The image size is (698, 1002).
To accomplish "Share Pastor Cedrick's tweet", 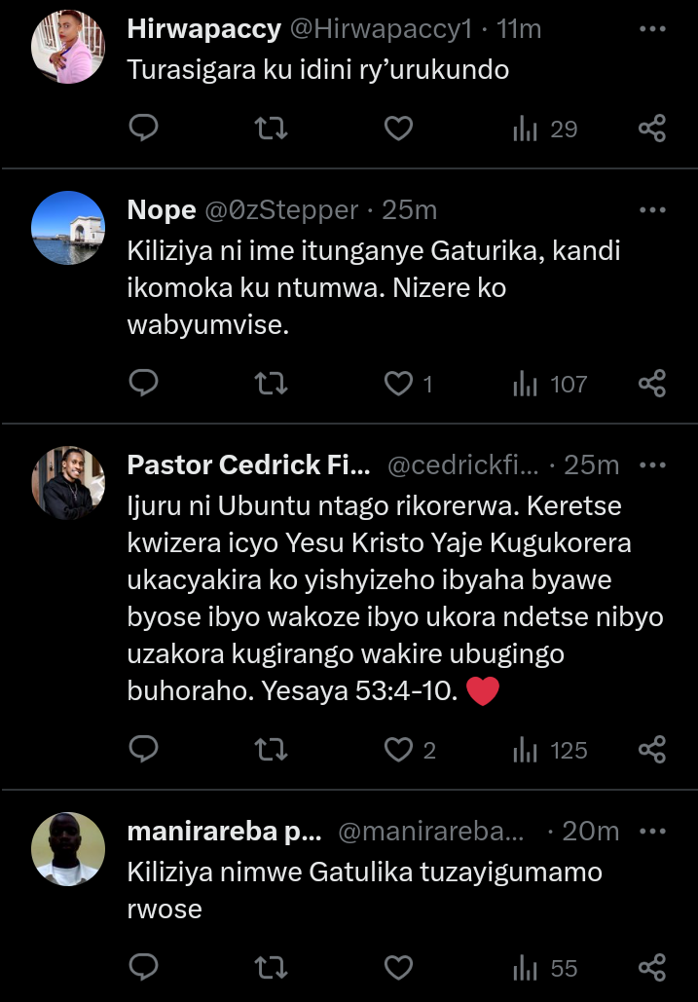I will click(x=651, y=749).
